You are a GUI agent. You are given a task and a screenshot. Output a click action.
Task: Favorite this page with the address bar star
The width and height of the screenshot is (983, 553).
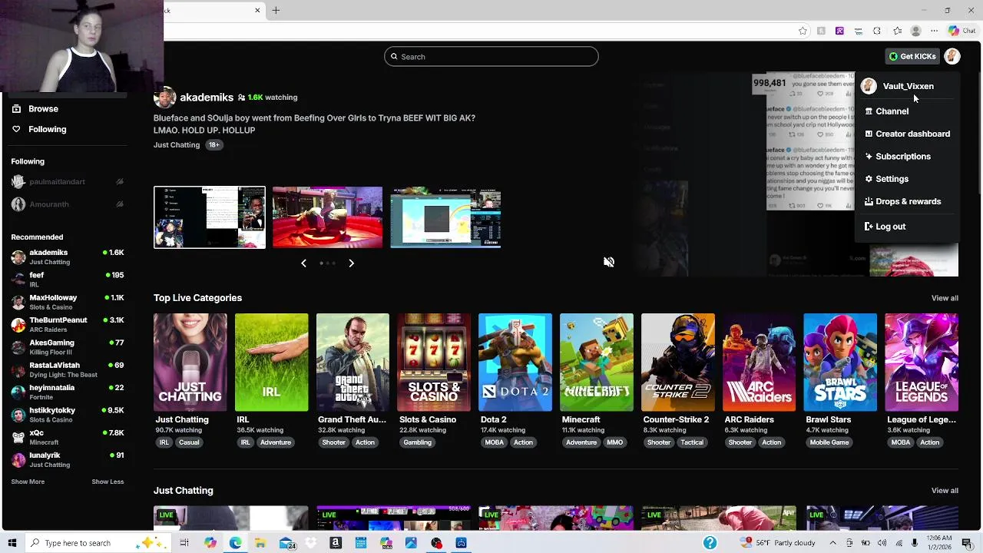(x=803, y=31)
